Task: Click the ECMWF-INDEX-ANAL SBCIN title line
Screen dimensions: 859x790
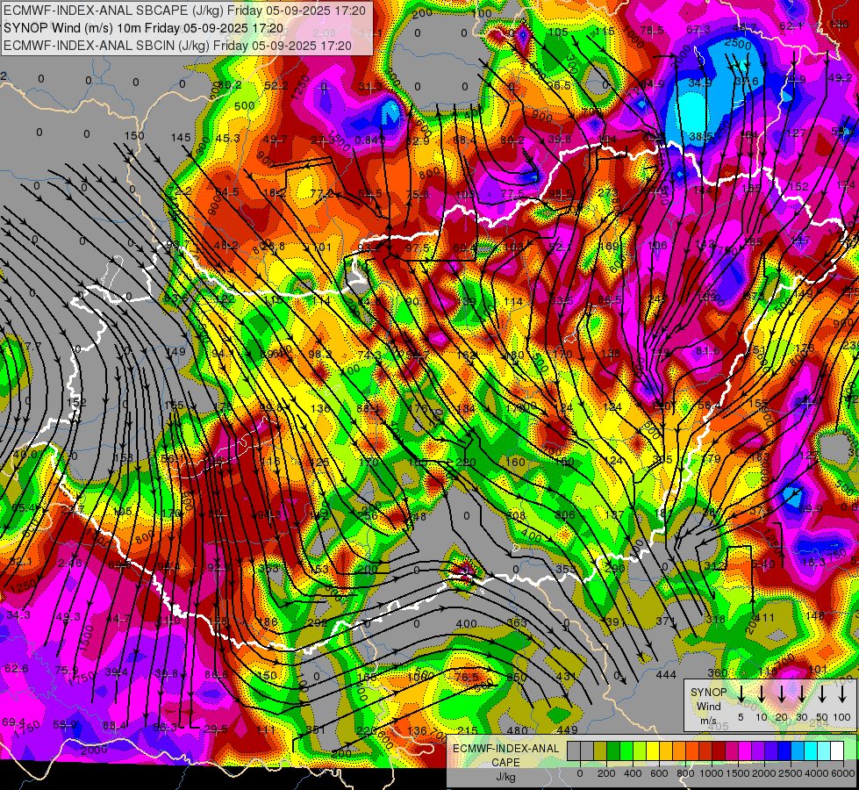Action: (177, 46)
